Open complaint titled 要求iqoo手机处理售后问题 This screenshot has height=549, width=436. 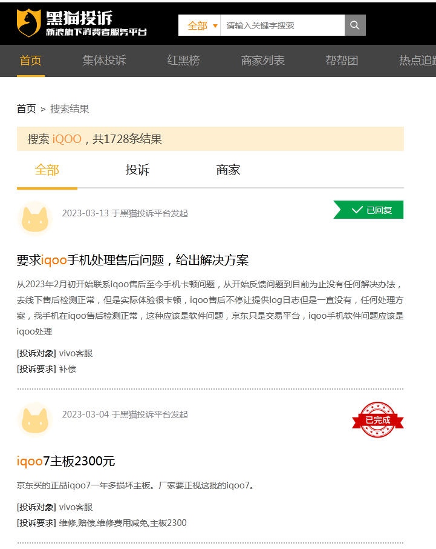[132, 261]
